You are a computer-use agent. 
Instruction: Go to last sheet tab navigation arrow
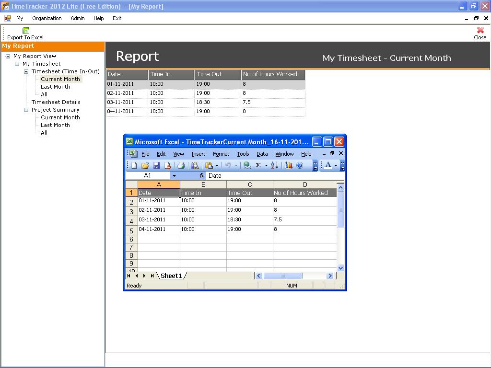pos(152,276)
